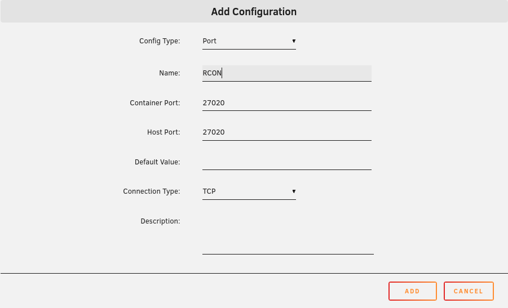Click the Description label

[160, 221]
